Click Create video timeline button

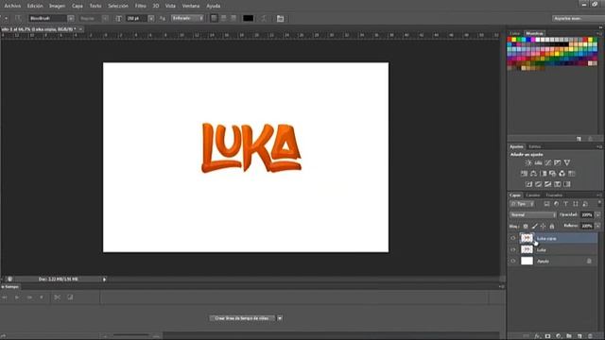(x=242, y=318)
